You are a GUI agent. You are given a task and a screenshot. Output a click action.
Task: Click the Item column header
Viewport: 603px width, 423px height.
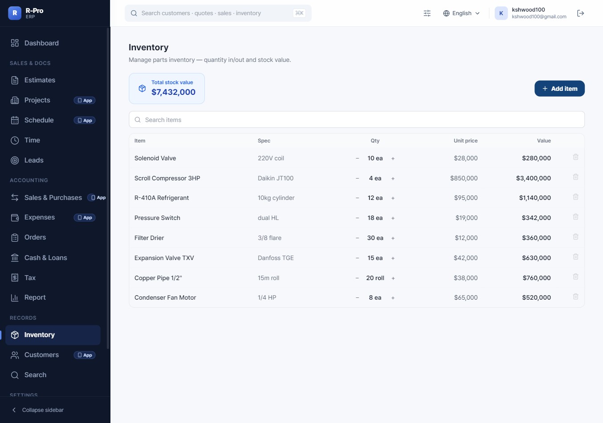tap(140, 141)
